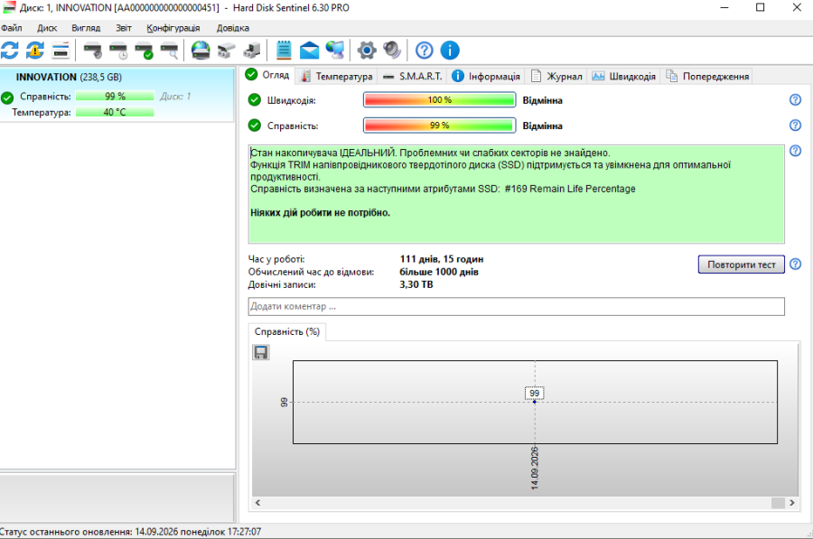Click the blue refresh arrows toolbar icon
The width and height of the screenshot is (813, 539).
click(10, 51)
